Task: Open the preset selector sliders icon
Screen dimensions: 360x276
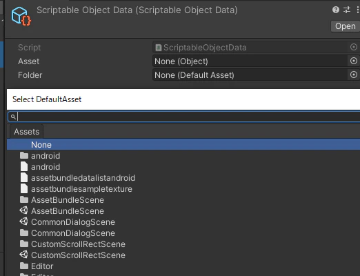Action: point(347,10)
